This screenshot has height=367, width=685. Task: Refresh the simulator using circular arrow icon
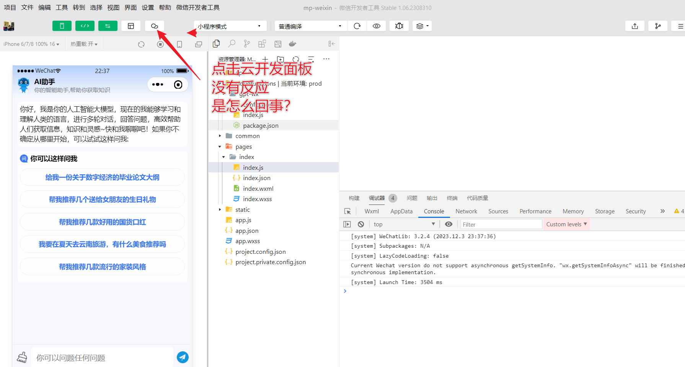pyautogui.click(x=141, y=44)
